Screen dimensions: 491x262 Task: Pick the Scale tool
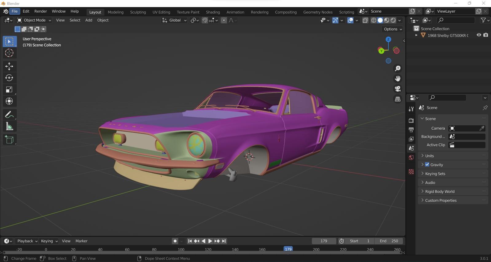pos(9,89)
